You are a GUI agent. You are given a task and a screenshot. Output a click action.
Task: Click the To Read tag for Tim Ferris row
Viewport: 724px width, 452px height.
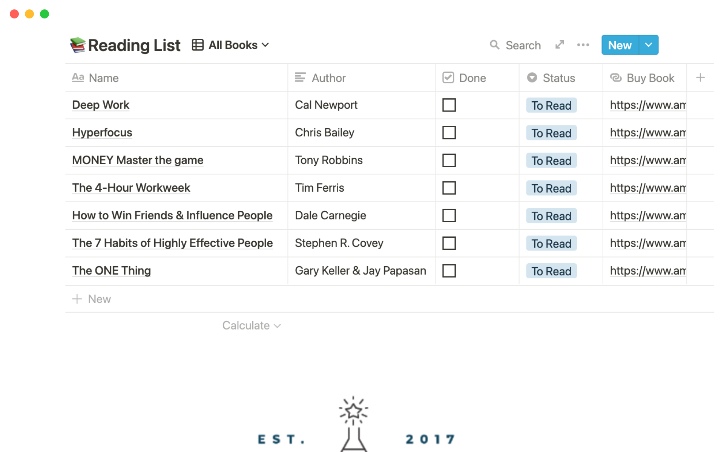(551, 188)
